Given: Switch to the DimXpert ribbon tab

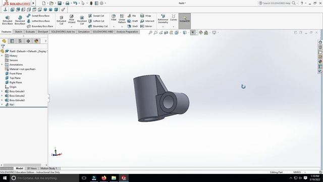Looking at the screenshot, I should (x=43, y=32).
